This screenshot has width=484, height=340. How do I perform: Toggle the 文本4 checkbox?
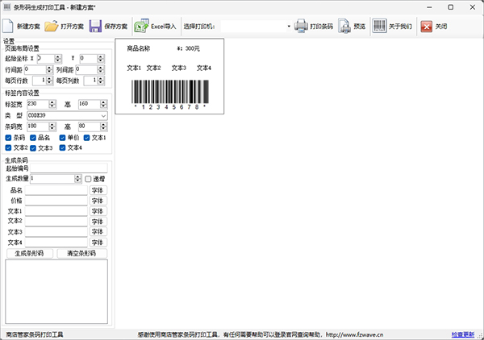pos(62,148)
